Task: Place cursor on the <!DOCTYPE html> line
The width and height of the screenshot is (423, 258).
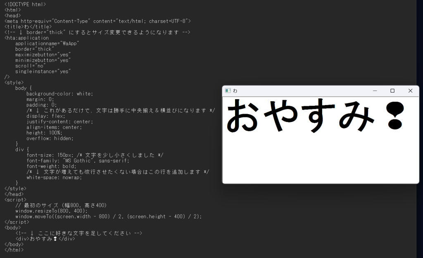Action: (x=25, y=4)
